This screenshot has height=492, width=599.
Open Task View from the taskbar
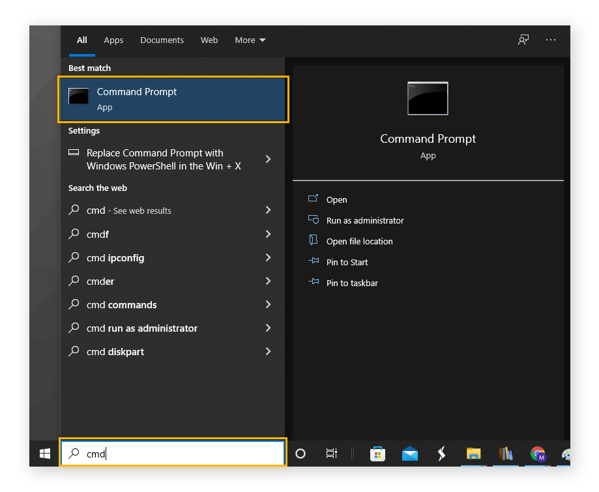331,454
